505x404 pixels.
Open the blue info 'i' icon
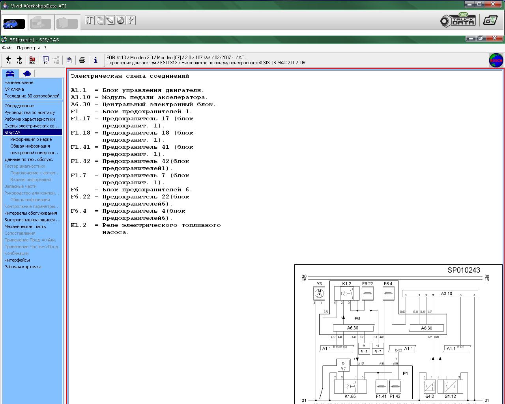(x=95, y=60)
